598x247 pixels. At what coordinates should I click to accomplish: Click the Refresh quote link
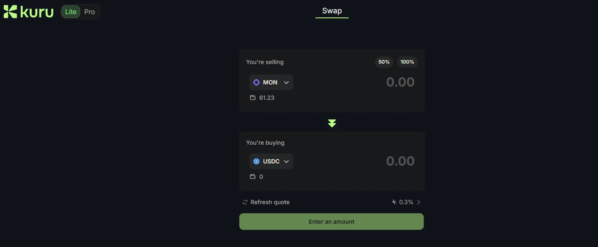[x=270, y=202]
